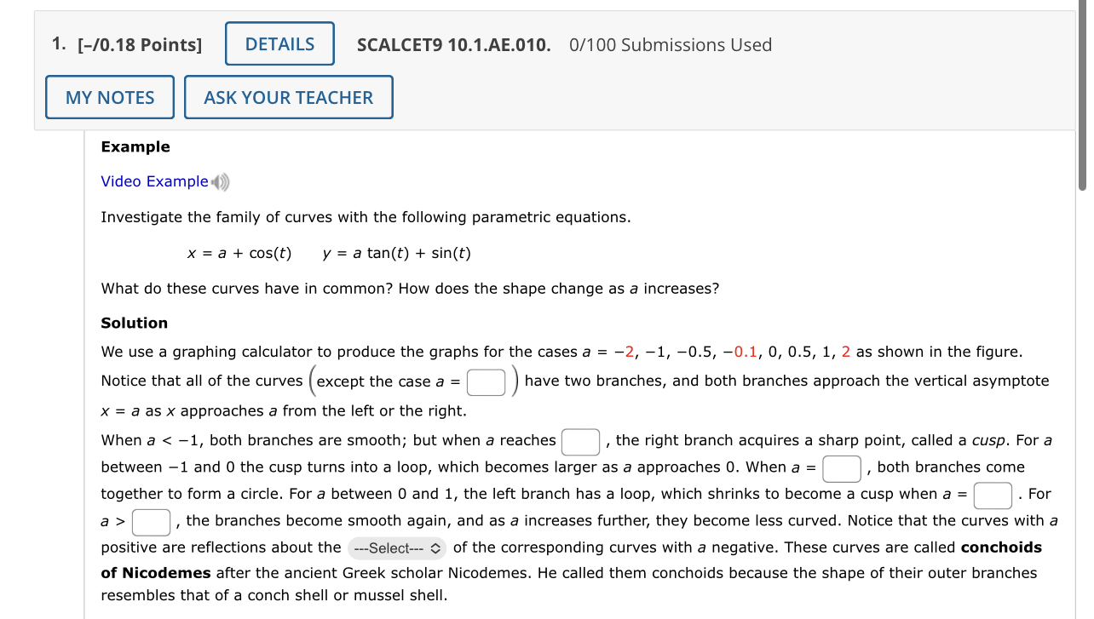Click the red value '2' in the list
The height and width of the screenshot is (619, 1094).
pos(844,351)
